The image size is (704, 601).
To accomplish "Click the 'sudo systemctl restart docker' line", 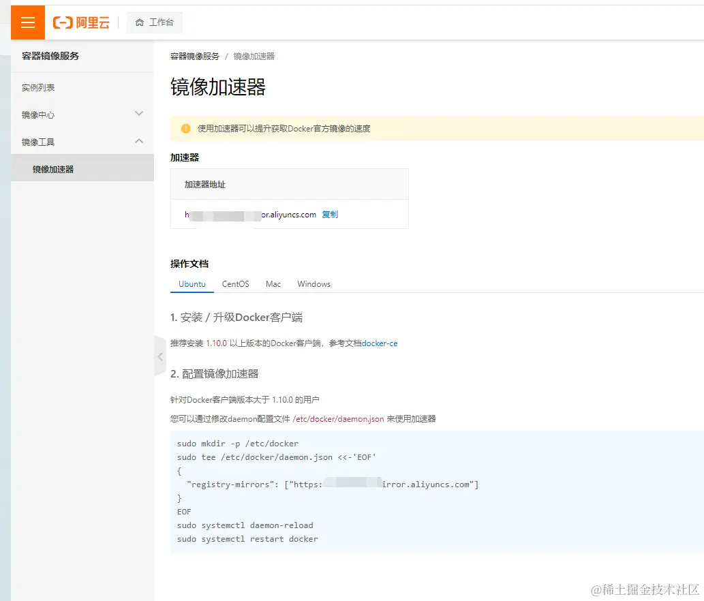I will (x=247, y=538).
